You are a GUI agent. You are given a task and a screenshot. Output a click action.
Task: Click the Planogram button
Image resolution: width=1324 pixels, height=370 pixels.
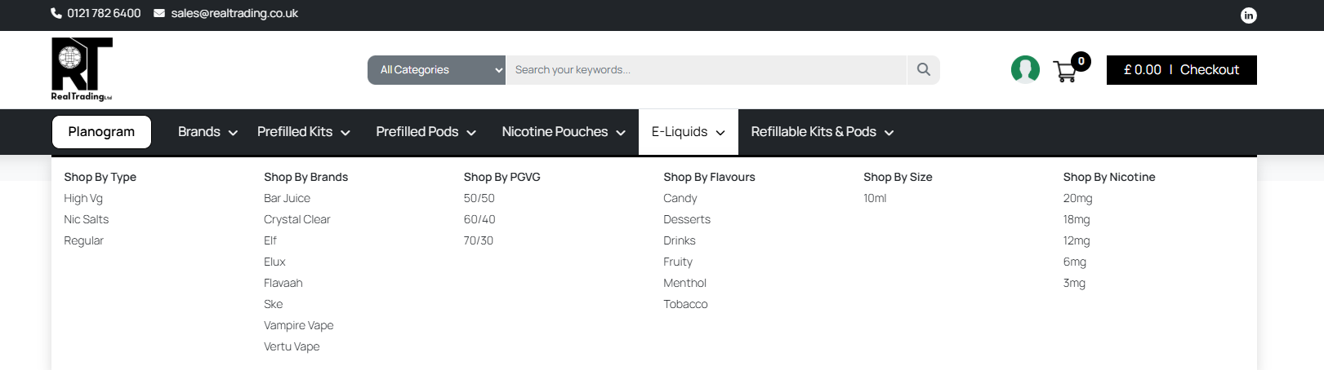[x=101, y=132]
